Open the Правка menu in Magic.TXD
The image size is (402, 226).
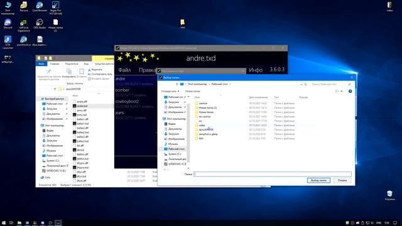click(147, 70)
